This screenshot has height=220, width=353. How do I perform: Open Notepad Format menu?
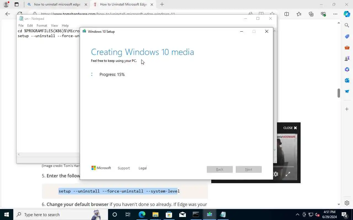pyautogui.click(x=42, y=26)
